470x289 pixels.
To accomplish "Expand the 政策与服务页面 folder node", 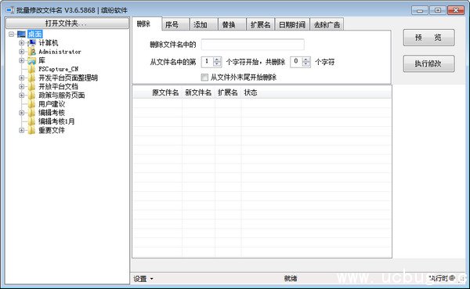I will click(x=22, y=96).
